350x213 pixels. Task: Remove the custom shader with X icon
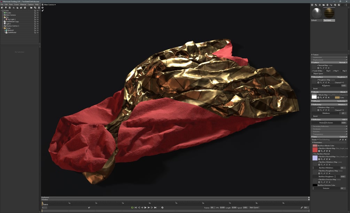[x=345, y=140]
